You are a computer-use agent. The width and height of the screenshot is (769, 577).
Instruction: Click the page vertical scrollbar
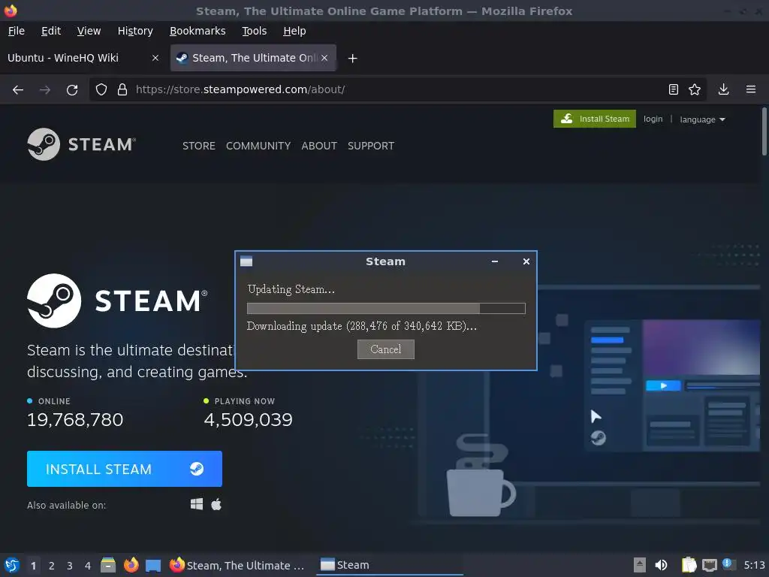click(764, 131)
